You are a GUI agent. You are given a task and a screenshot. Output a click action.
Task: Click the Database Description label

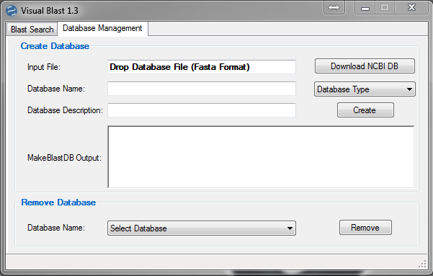click(65, 110)
